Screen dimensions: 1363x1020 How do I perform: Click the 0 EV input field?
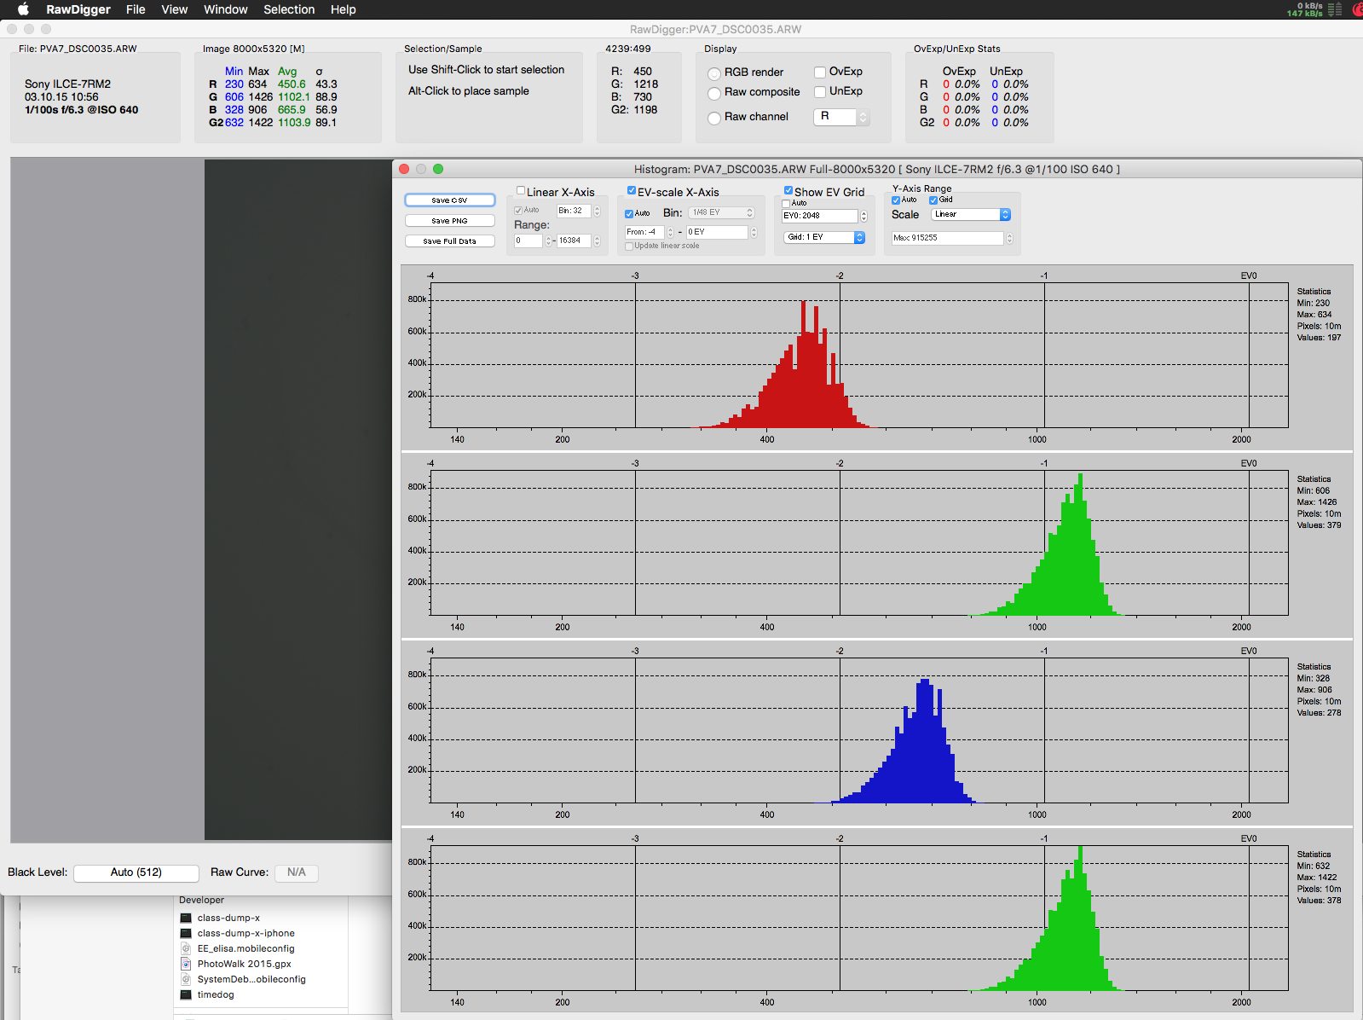click(x=717, y=232)
